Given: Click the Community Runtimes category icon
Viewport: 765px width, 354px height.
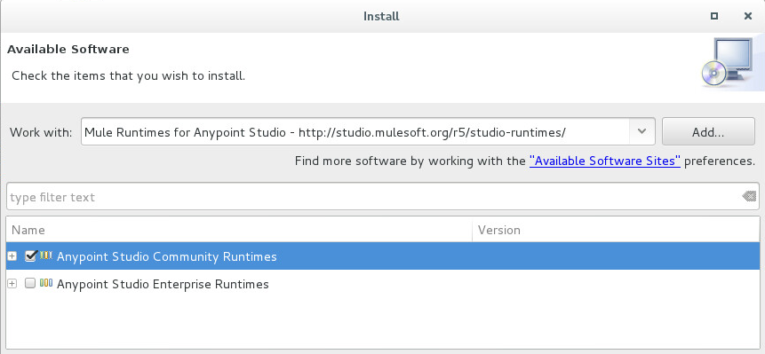Looking at the screenshot, I should coord(46,256).
